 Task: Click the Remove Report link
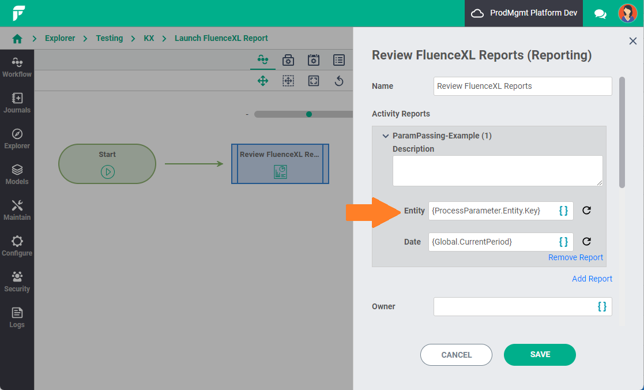coord(575,257)
